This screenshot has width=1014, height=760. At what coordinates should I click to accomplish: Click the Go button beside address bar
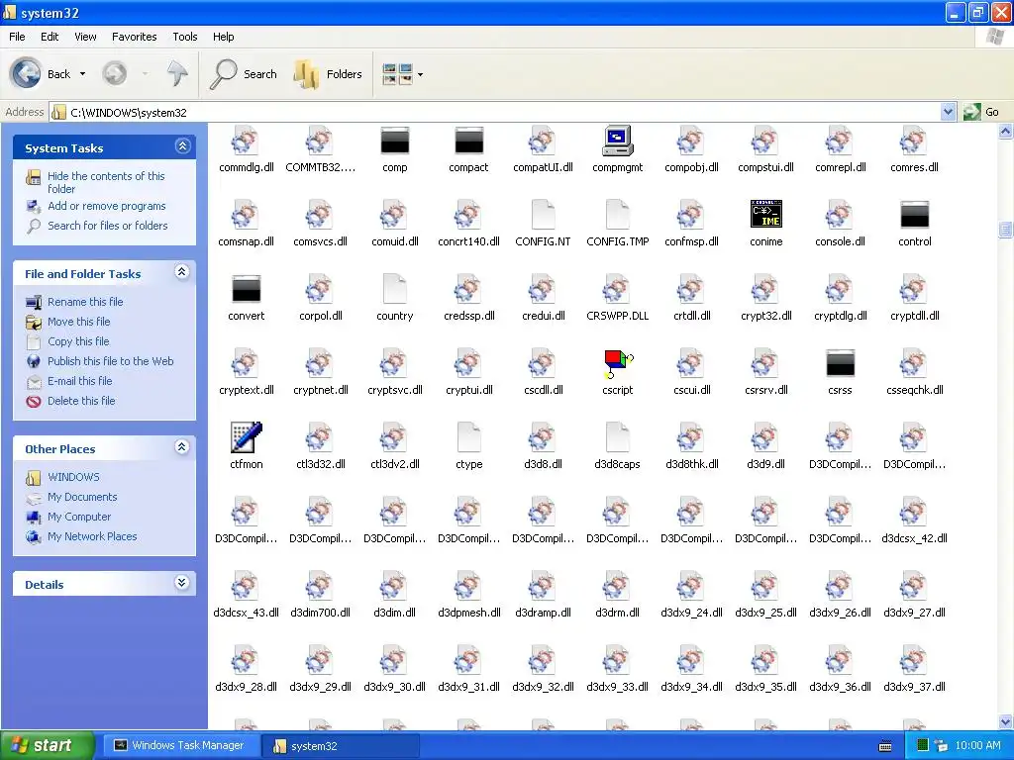click(x=981, y=112)
